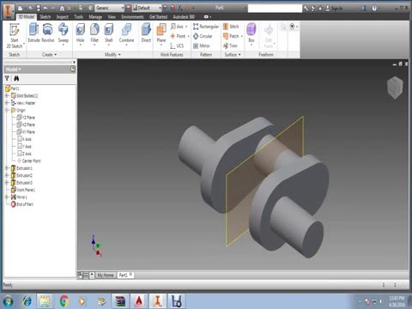Select the Shell tool
412x309 pixels.
coord(109,33)
